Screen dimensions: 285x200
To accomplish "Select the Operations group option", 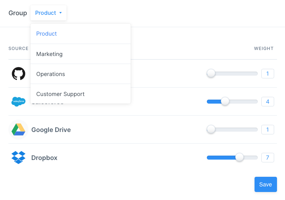I will tap(51, 74).
